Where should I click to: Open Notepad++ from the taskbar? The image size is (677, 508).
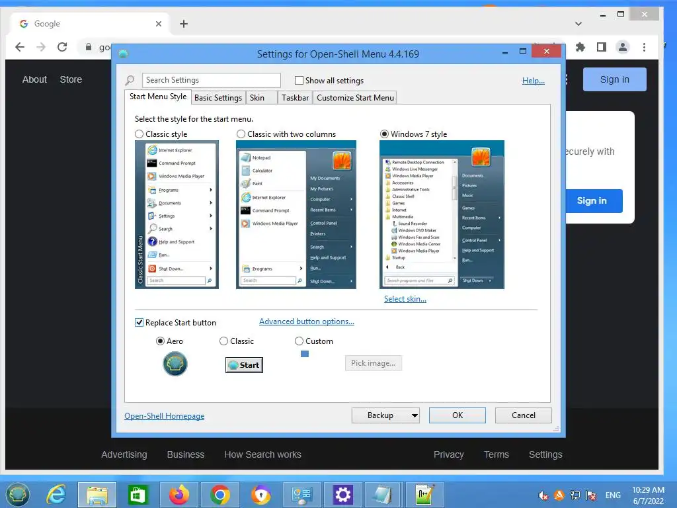(x=424, y=495)
